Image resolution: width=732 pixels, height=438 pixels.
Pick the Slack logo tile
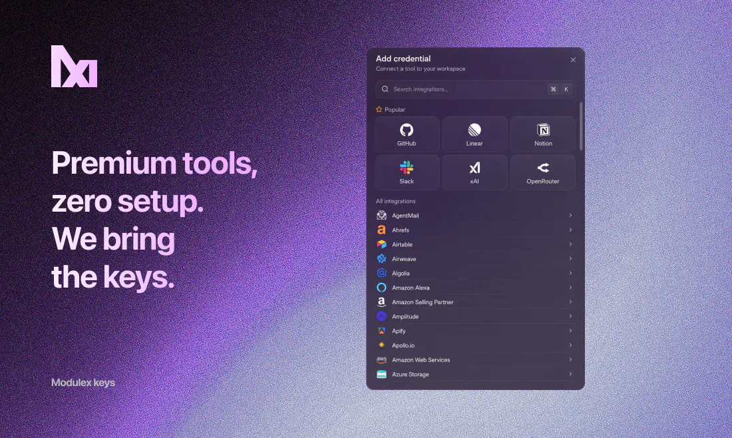pos(407,168)
